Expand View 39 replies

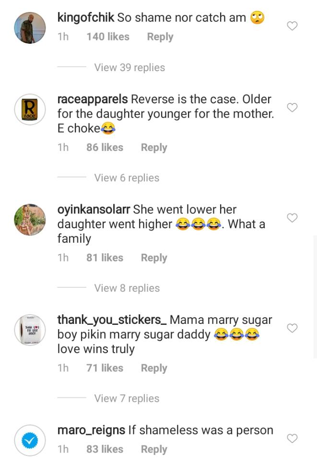pos(129,68)
